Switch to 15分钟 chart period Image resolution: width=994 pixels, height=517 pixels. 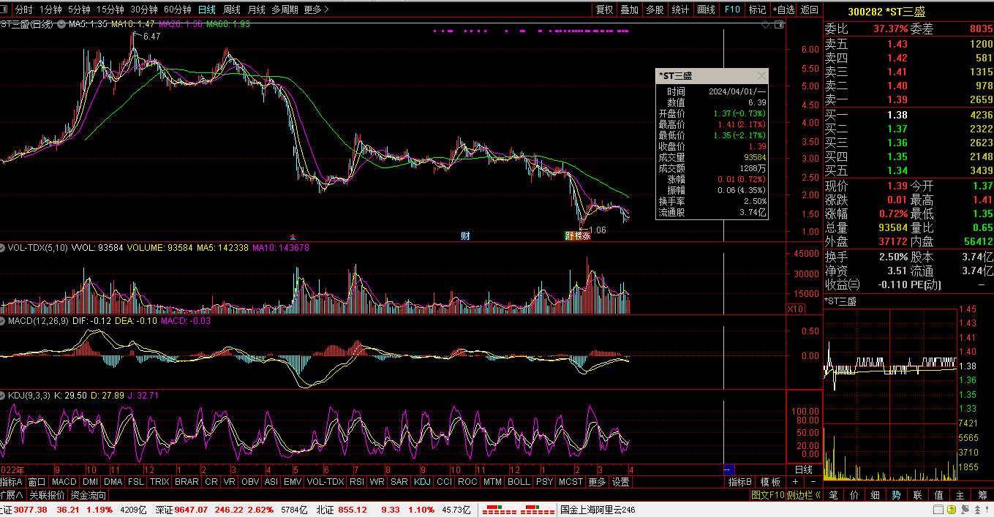click(110, 10)
